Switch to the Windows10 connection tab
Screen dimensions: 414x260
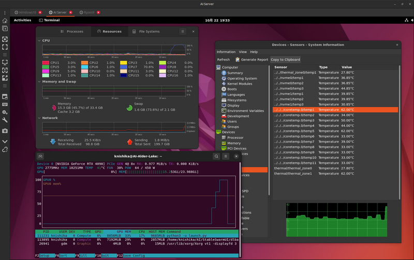[25, 12]
